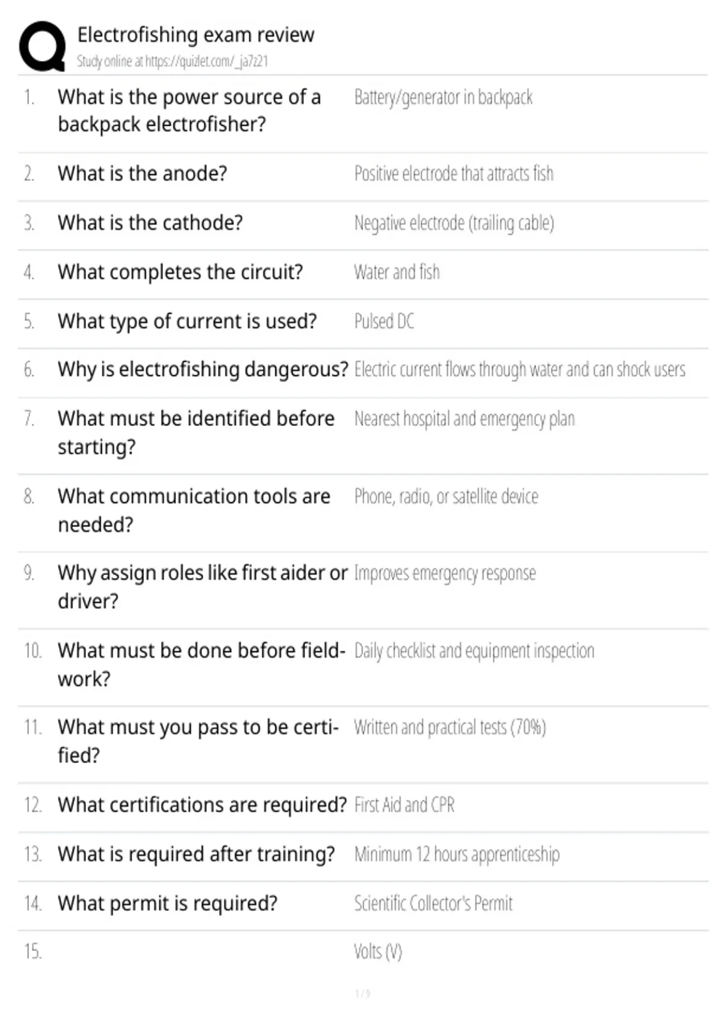Click the page number indicator 1/9
Image resolution: width=725 pixels, height=1027 pixels.
click(x=362, y=994)
